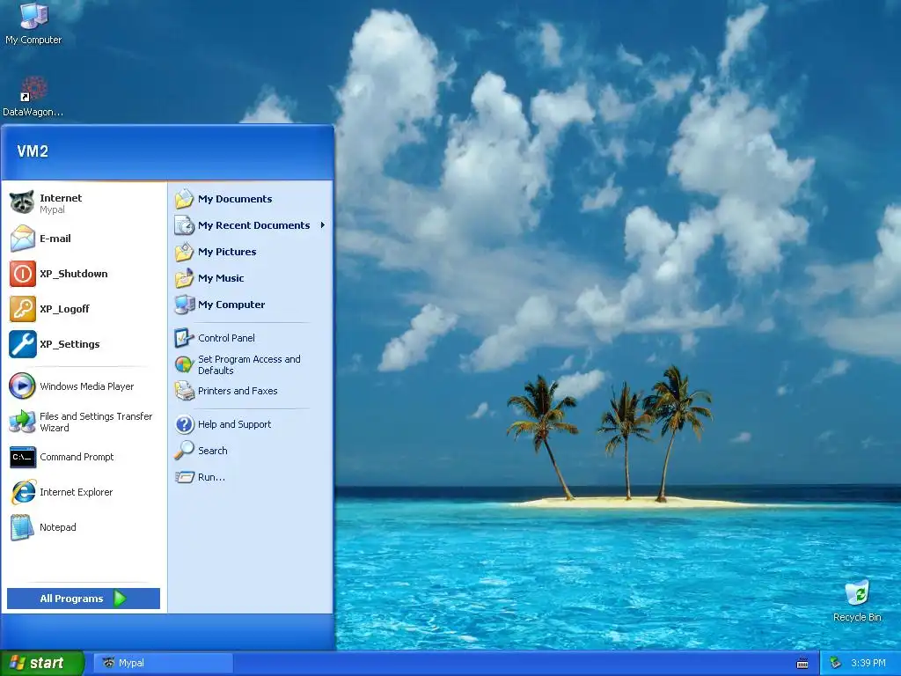Click the Notepad label
Image resolution: width=901 pixels, height=676 pixels.
(57, 527)
